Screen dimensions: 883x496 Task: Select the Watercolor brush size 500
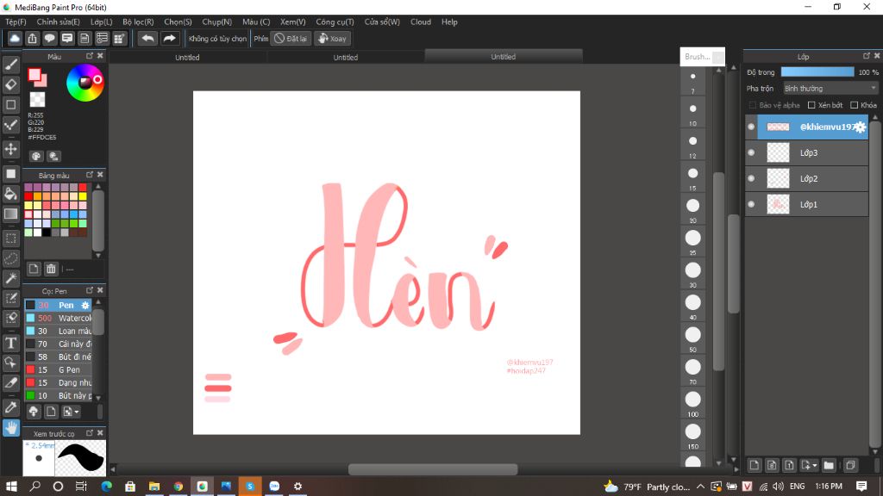(x=58, y=318)
